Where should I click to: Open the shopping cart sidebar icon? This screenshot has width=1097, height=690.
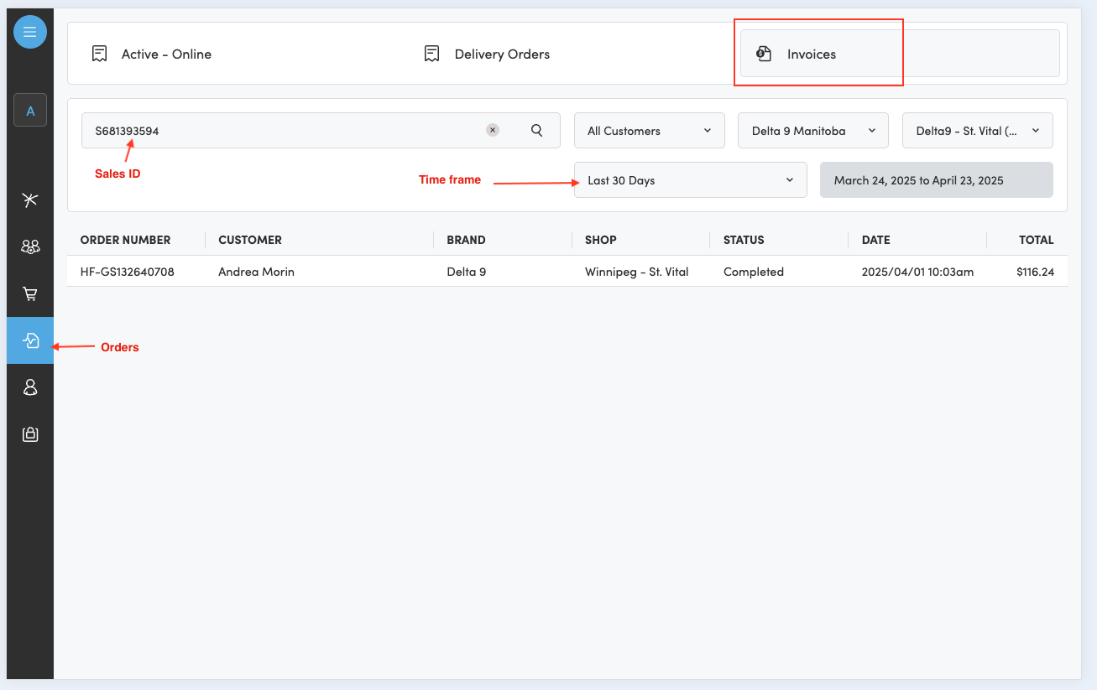coord(30,293)
